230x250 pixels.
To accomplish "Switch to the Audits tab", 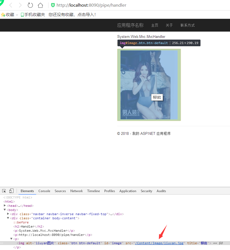I will [161, 191].
